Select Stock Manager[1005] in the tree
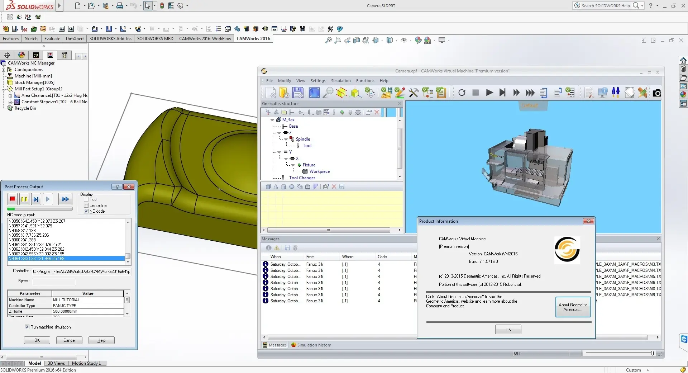 (x=34, y=82)
